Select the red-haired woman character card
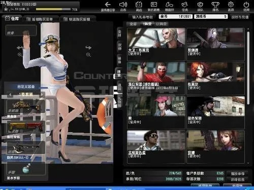 pos(215,79)
